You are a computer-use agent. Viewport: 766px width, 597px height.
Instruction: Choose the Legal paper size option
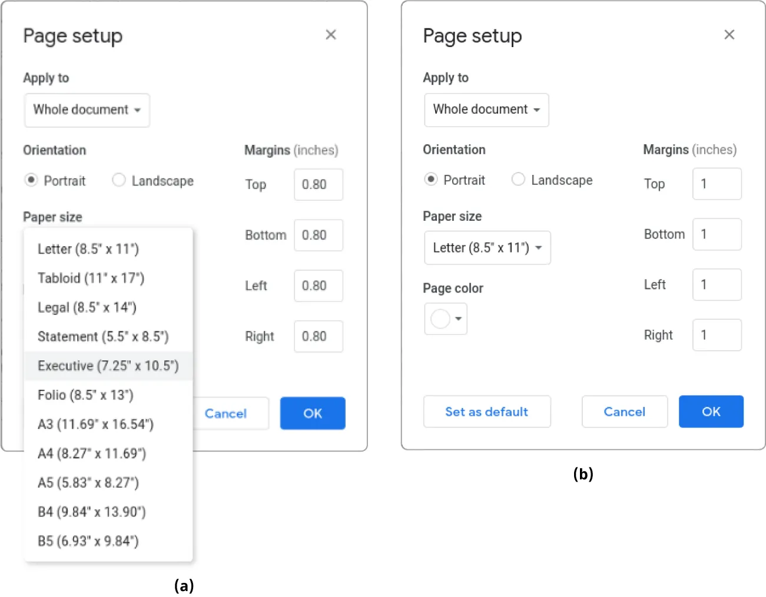point(87,307)
